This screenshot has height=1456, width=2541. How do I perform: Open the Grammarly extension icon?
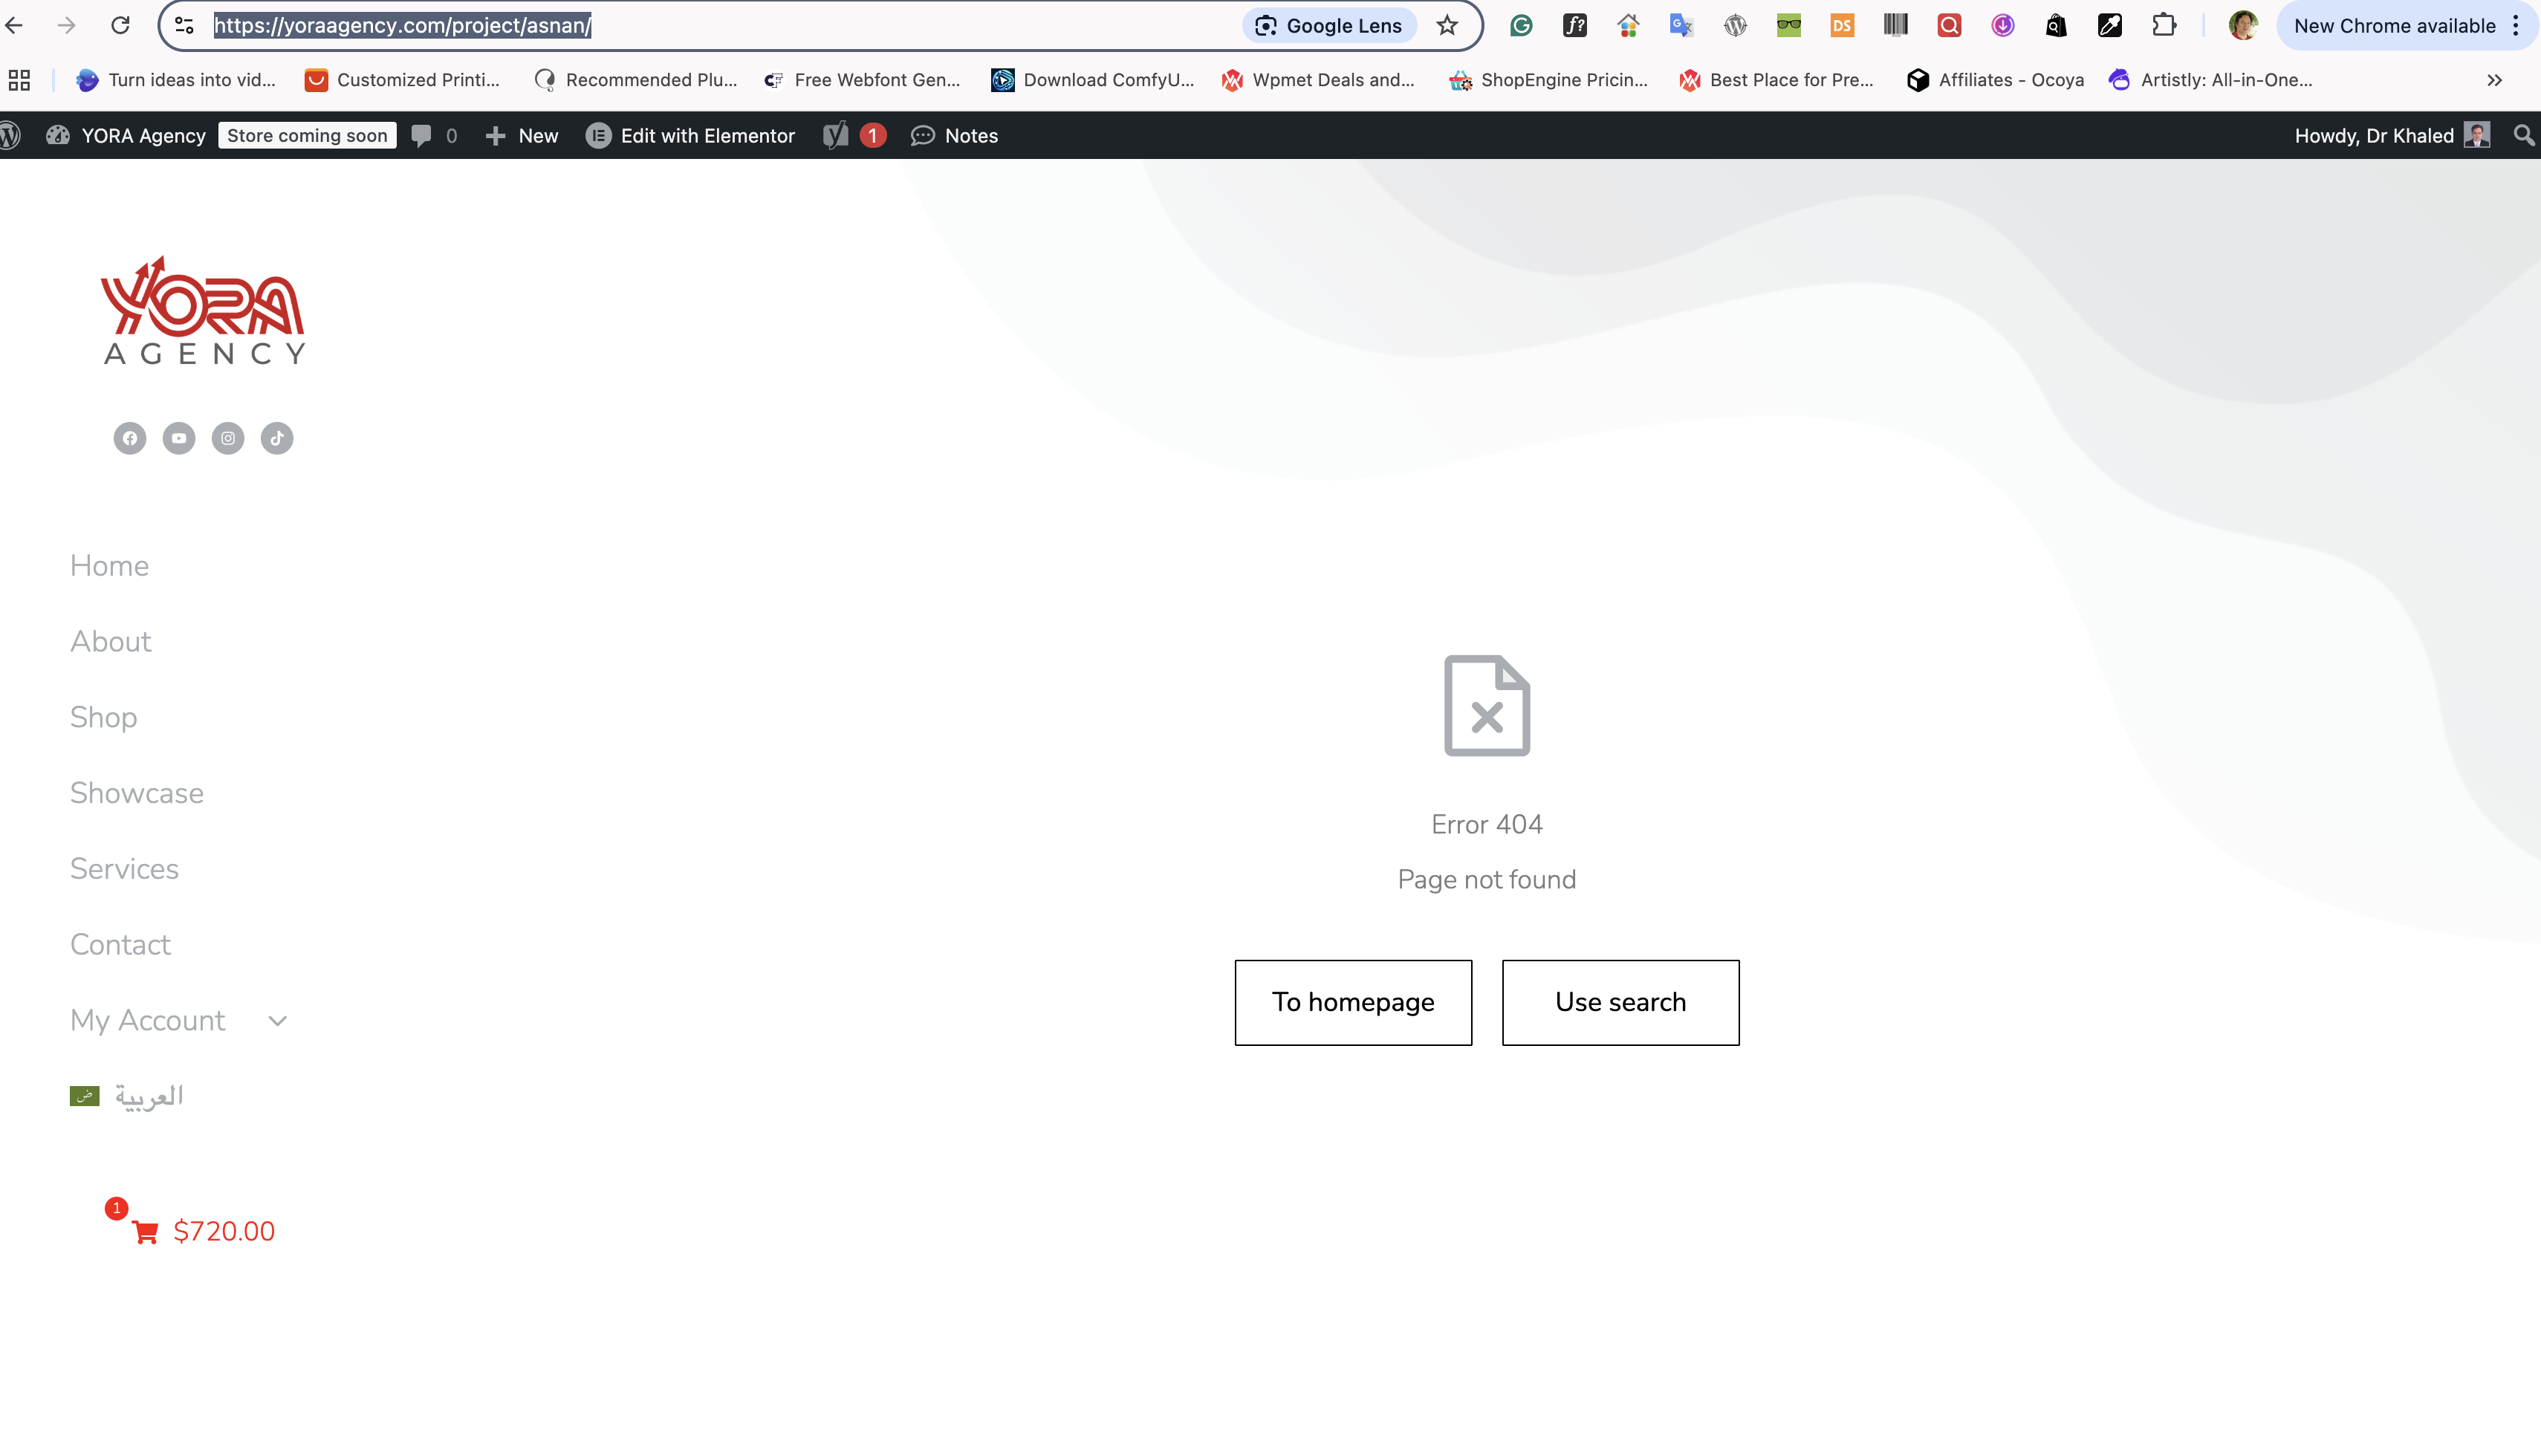(1521, 25)
